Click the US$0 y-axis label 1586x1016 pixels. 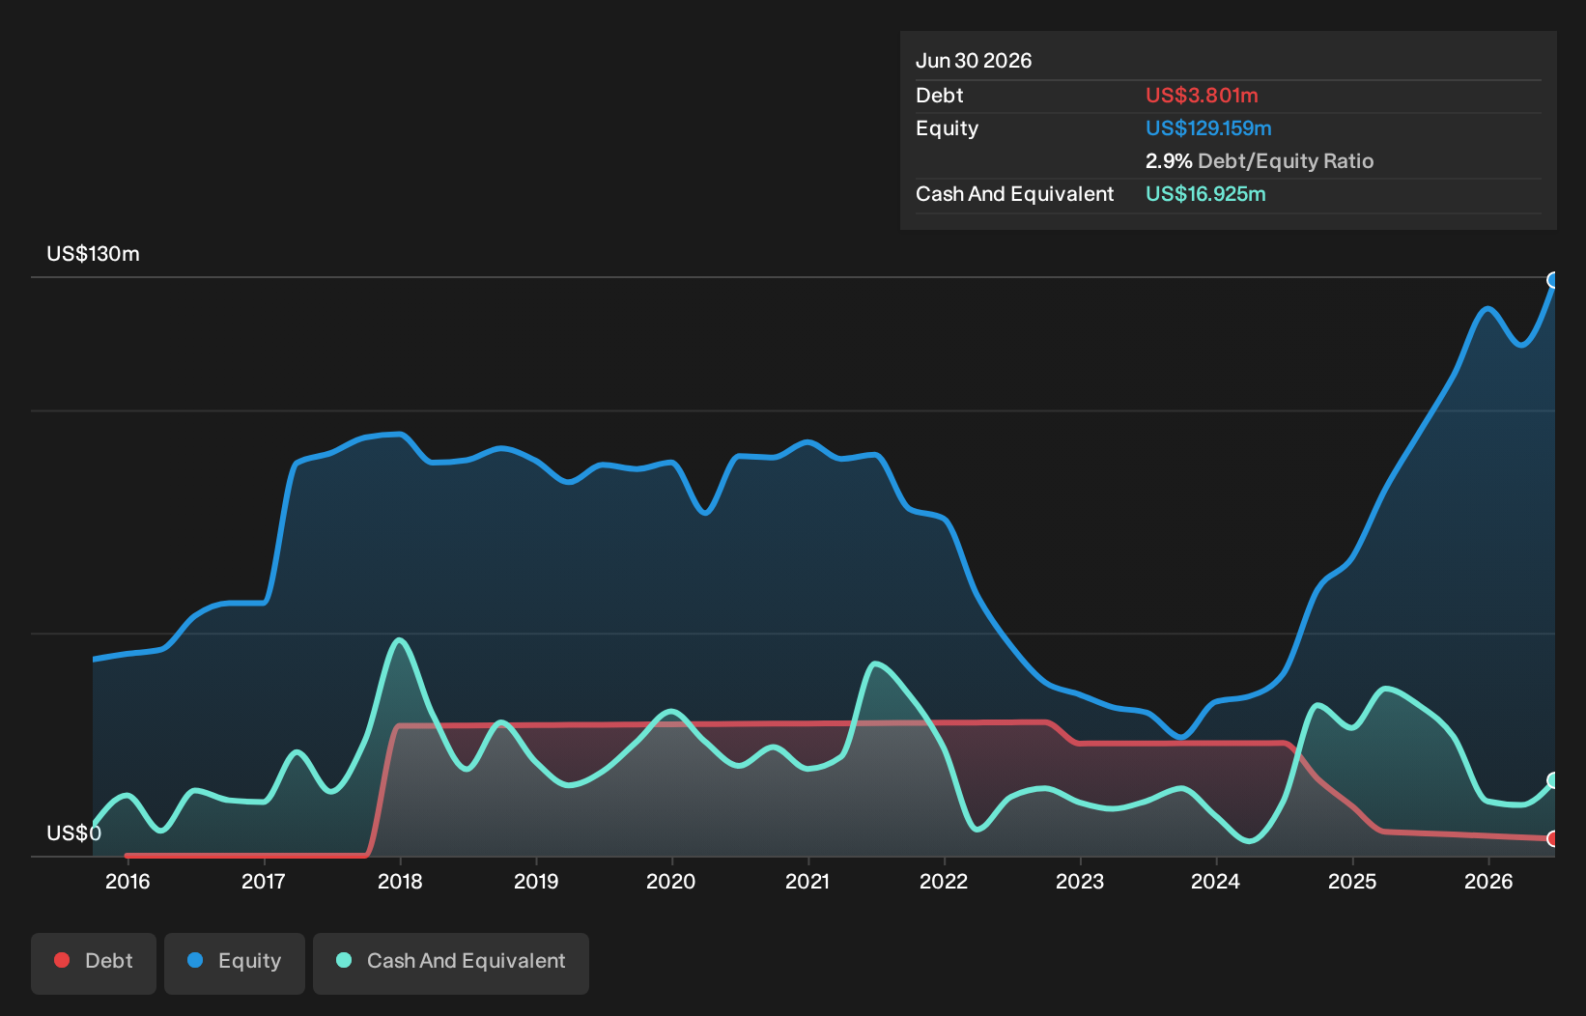pyautogui.click(x=74, y=833)
